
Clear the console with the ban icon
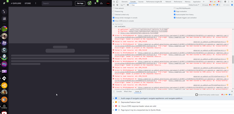click(117, 5)
